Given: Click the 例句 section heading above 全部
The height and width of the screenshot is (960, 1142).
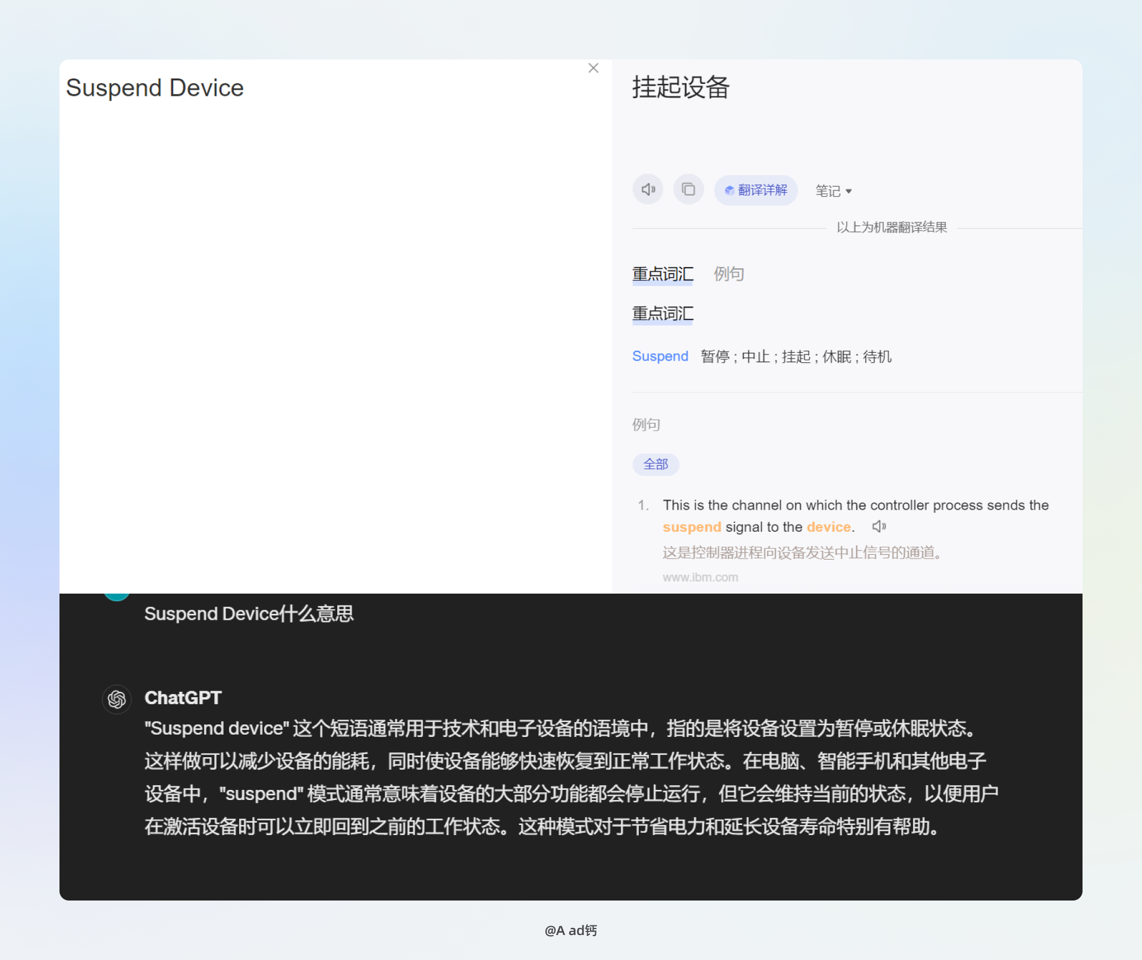Looking at the screenshot, I should [647, 425].
